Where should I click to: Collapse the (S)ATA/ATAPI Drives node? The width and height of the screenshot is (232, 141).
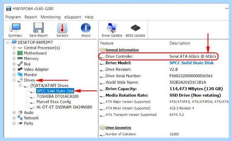coord(20,85)
